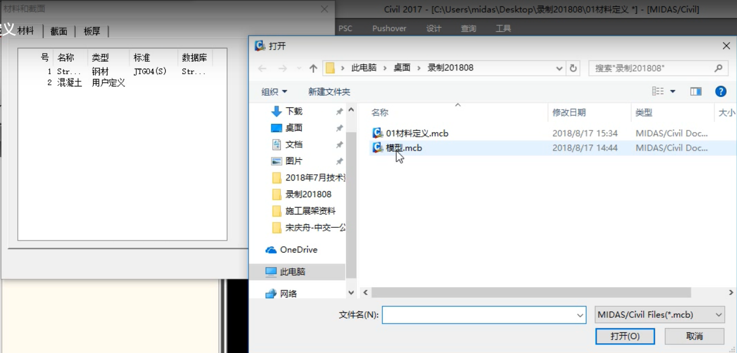Click the search magnifier icon
The height and width of the screenshot is (353, 737).
718,68
